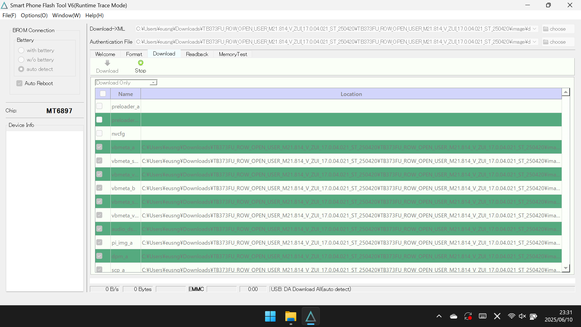Open the Download Only mode dropdown
The image size is (581, 327).
tap(153, 83)
